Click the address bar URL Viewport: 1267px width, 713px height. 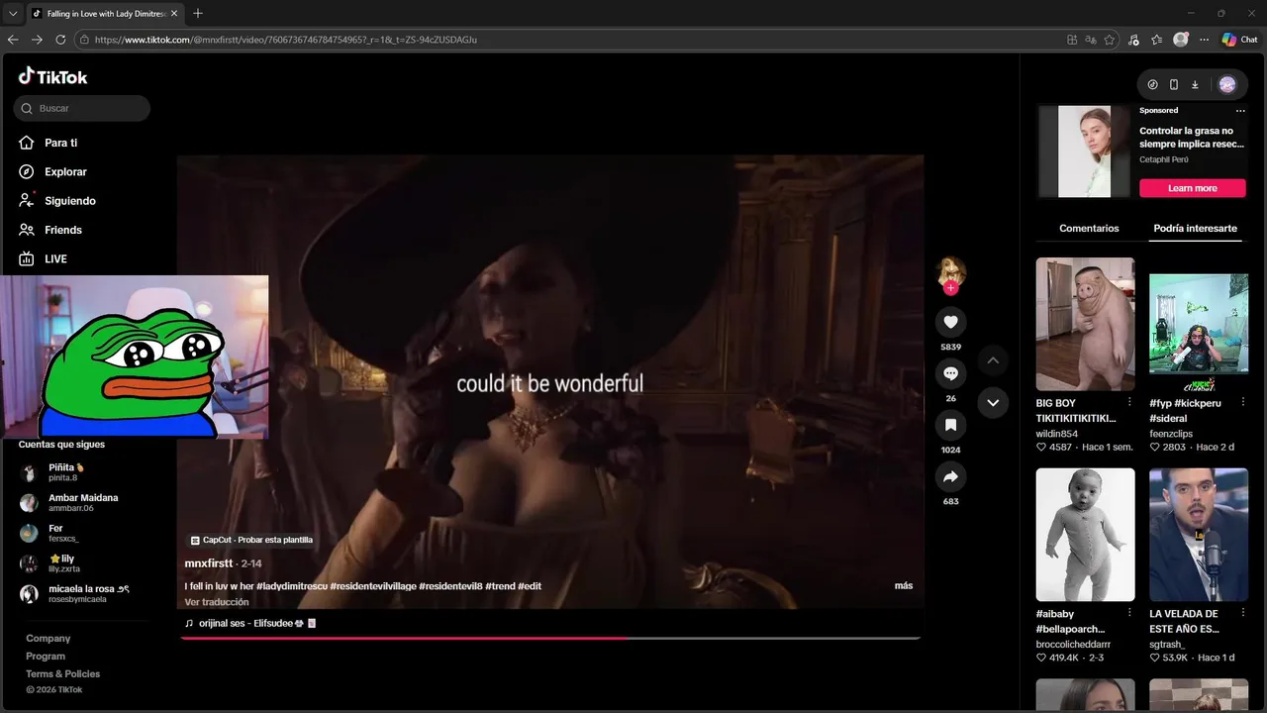point(286,40)
